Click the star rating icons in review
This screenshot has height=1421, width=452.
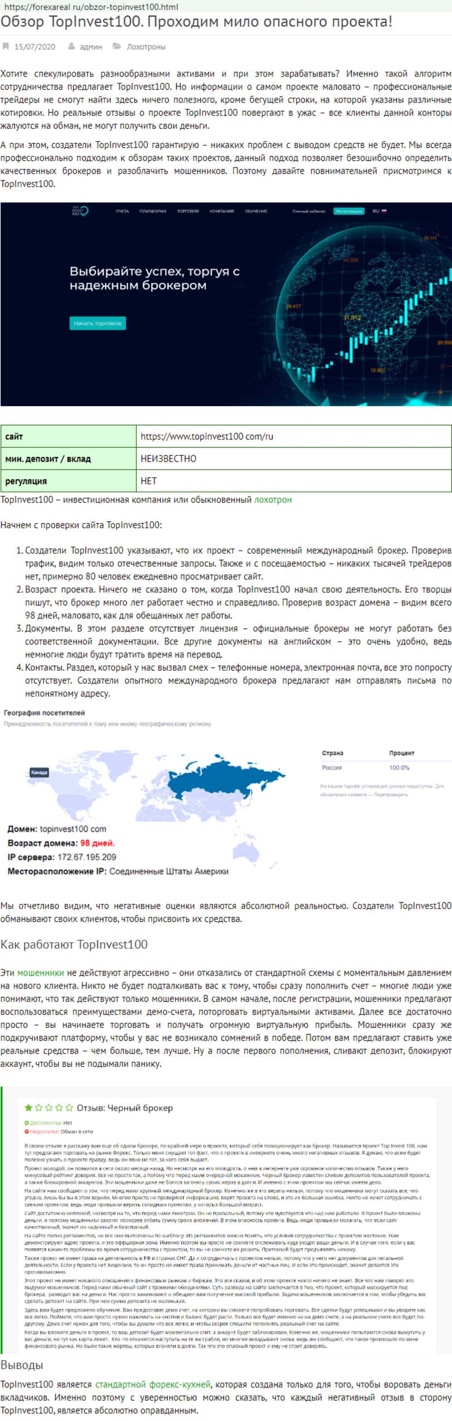tap(48, 1107)
